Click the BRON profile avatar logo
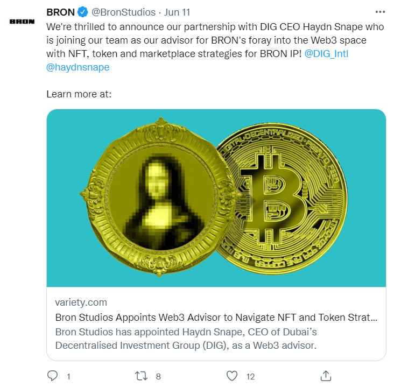 (23, 22)
